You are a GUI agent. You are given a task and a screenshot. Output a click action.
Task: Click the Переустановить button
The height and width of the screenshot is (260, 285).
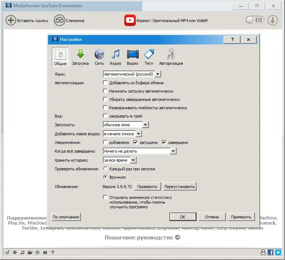click(180, 187)
